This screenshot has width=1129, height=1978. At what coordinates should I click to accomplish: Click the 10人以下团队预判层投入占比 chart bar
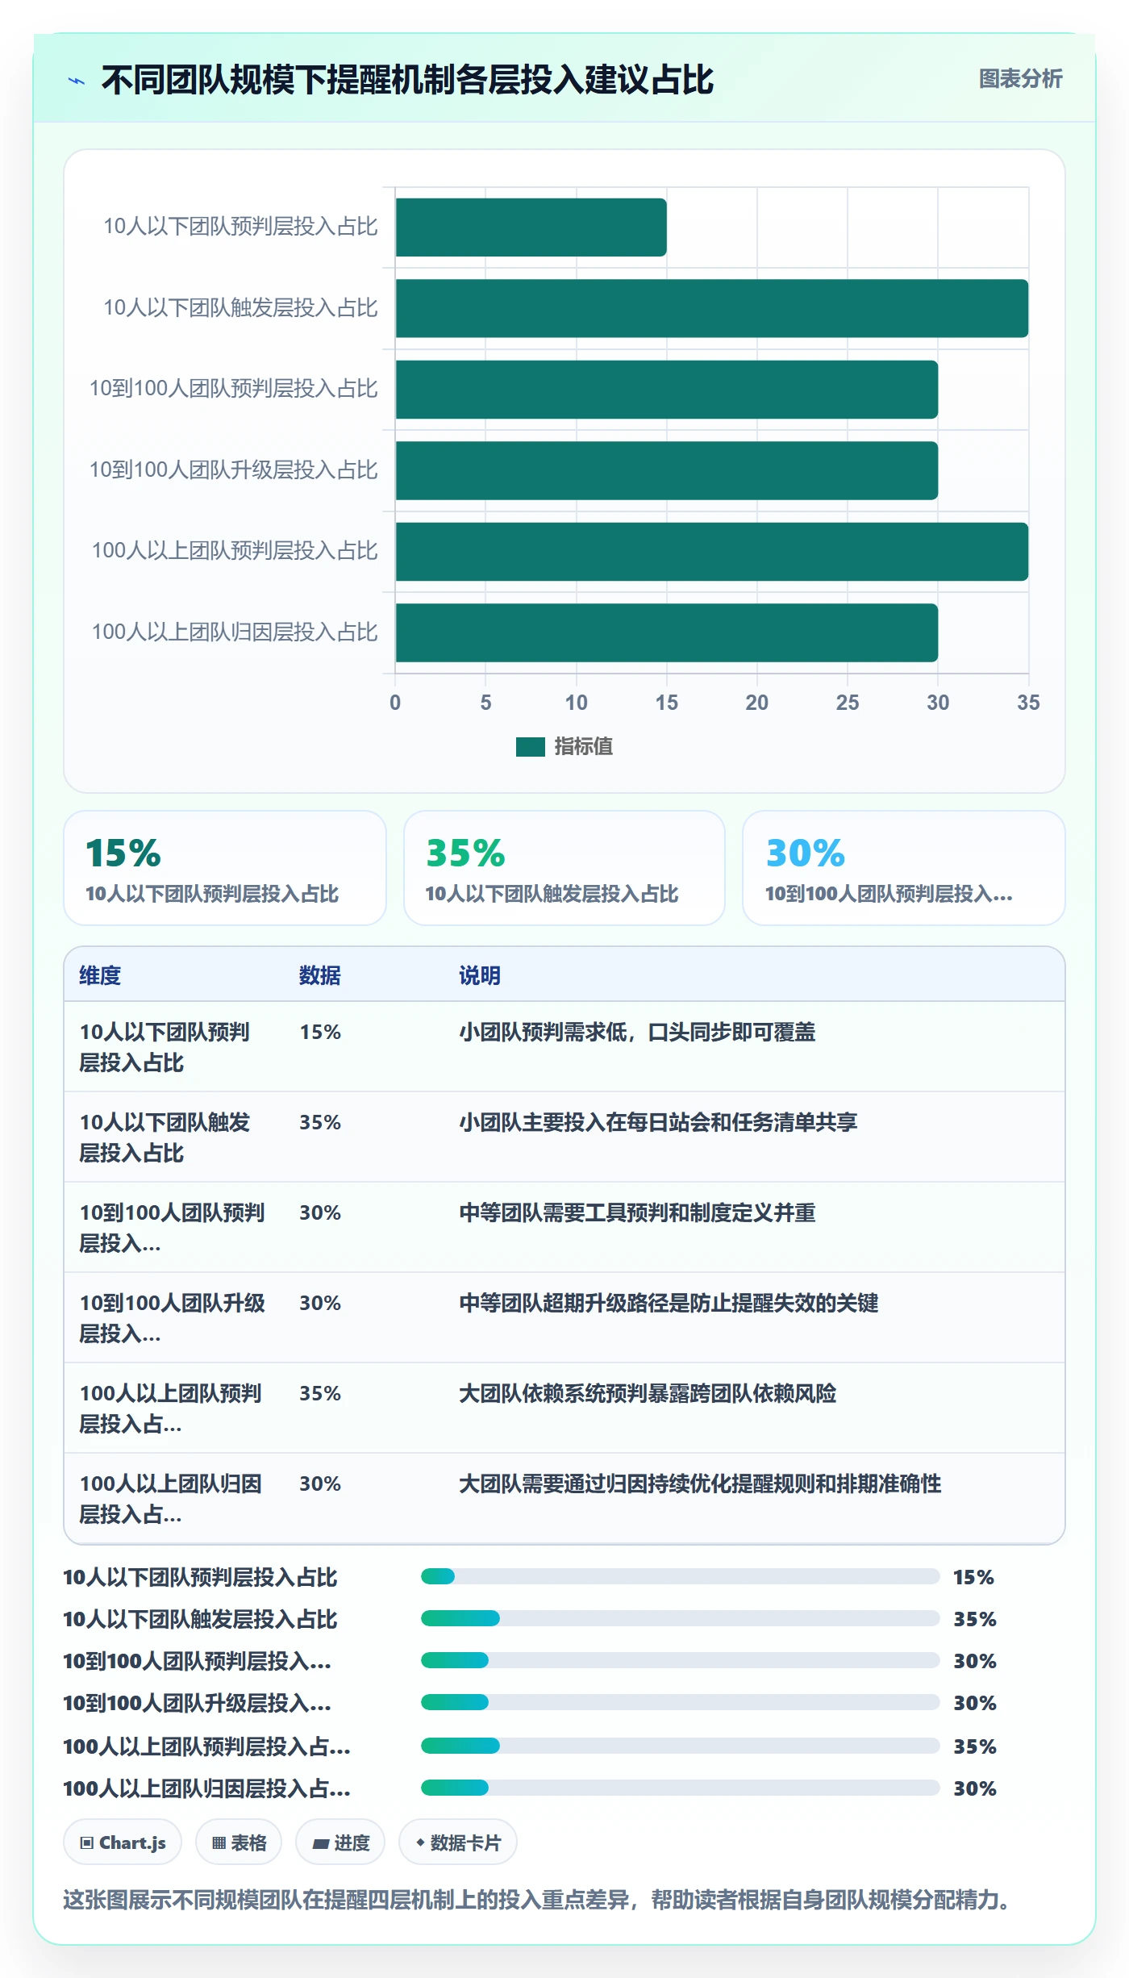[531, 227]
